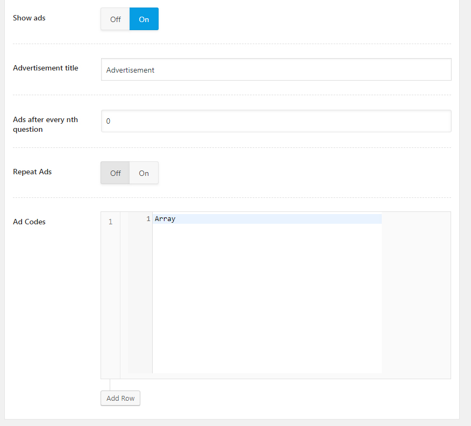Viewport: 471px width, 426px height.
Task: Click the Ads after every nth question label
Action: (x=45, y=124)
